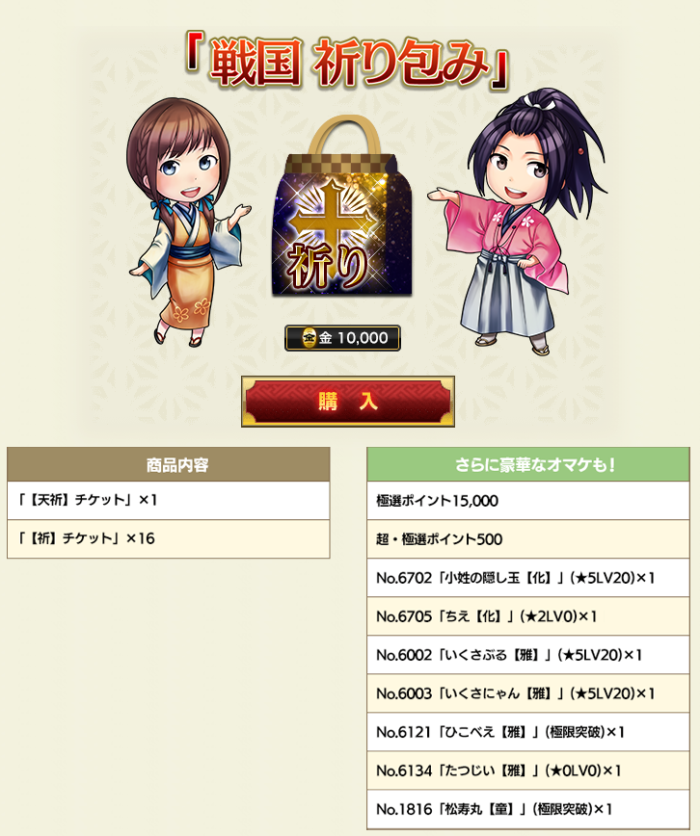Screen dimensions: 700x836
Task: Select the さらに豪華なオマケも! header
Action: point(528,464)
